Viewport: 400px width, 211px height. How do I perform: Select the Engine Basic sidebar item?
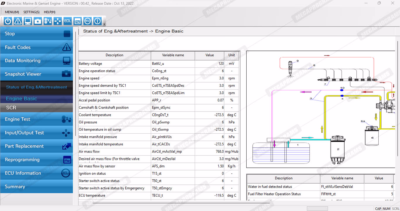[37, 99]
